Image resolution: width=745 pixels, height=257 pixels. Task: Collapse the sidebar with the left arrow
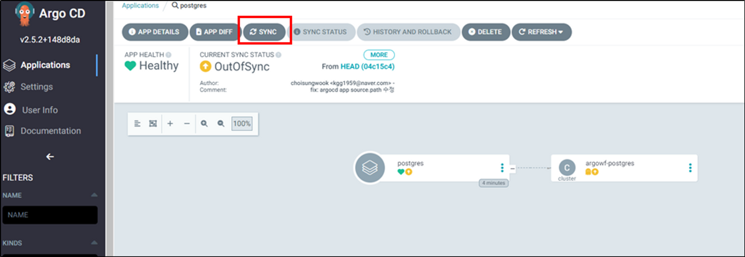pos(50,157)
